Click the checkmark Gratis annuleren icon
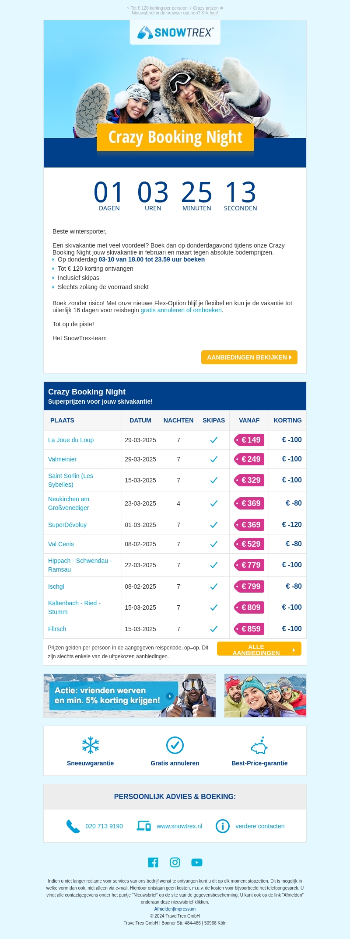 (175, 745)
